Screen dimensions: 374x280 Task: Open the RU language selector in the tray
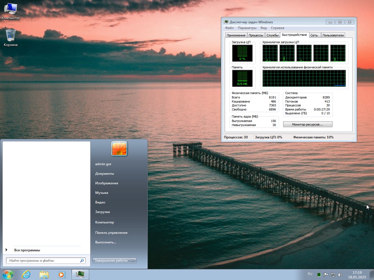[310, 274]
